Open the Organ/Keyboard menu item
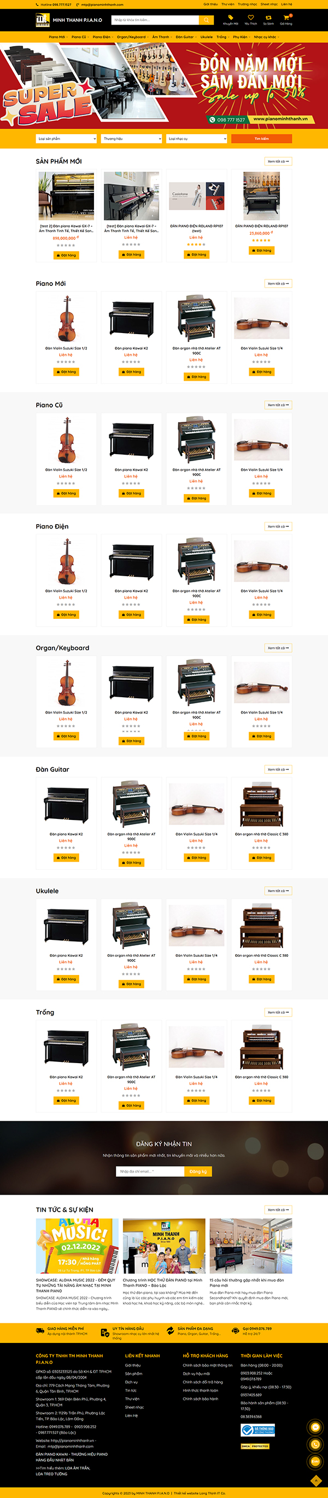The image size is (328, 1498). point(132,37)
